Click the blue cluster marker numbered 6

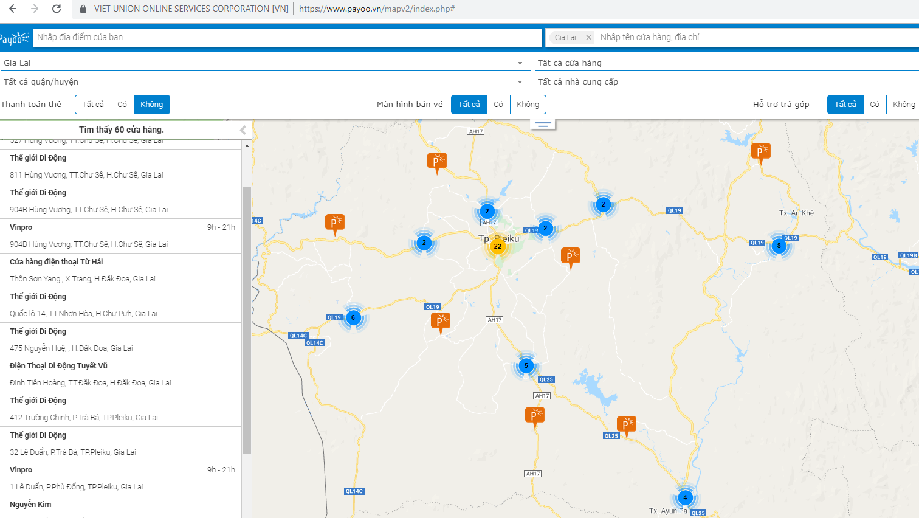click(x=353, y=317)
